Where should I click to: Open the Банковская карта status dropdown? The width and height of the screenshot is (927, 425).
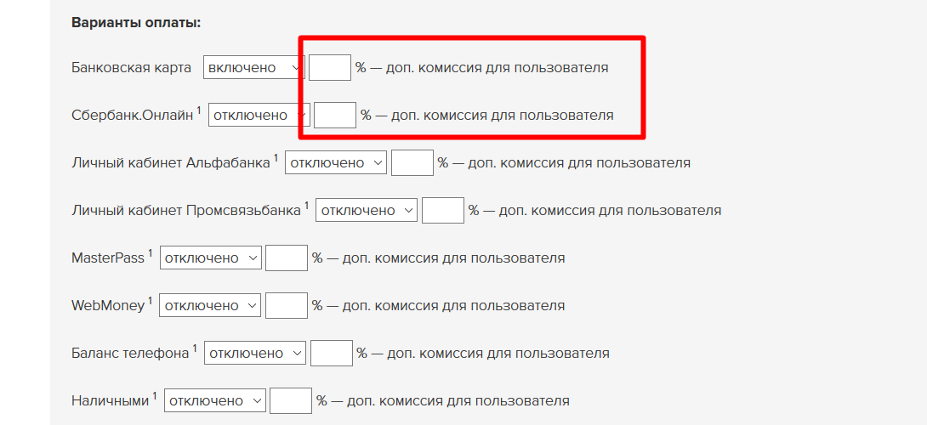coord(254,67)
